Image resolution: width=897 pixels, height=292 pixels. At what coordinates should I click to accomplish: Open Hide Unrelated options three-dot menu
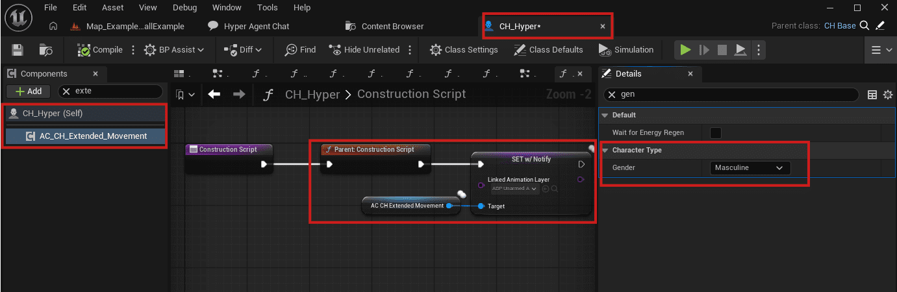409,50
